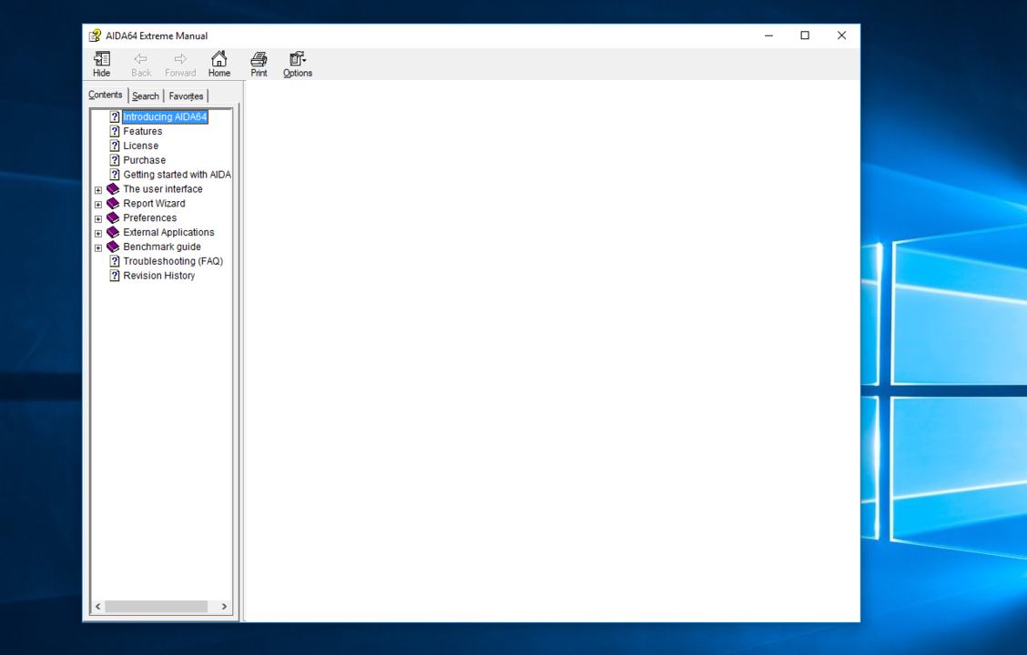This screenshot has width=1027, height=655.
Task: Select the External Applications book entry
Action: (x=169, y=232)
